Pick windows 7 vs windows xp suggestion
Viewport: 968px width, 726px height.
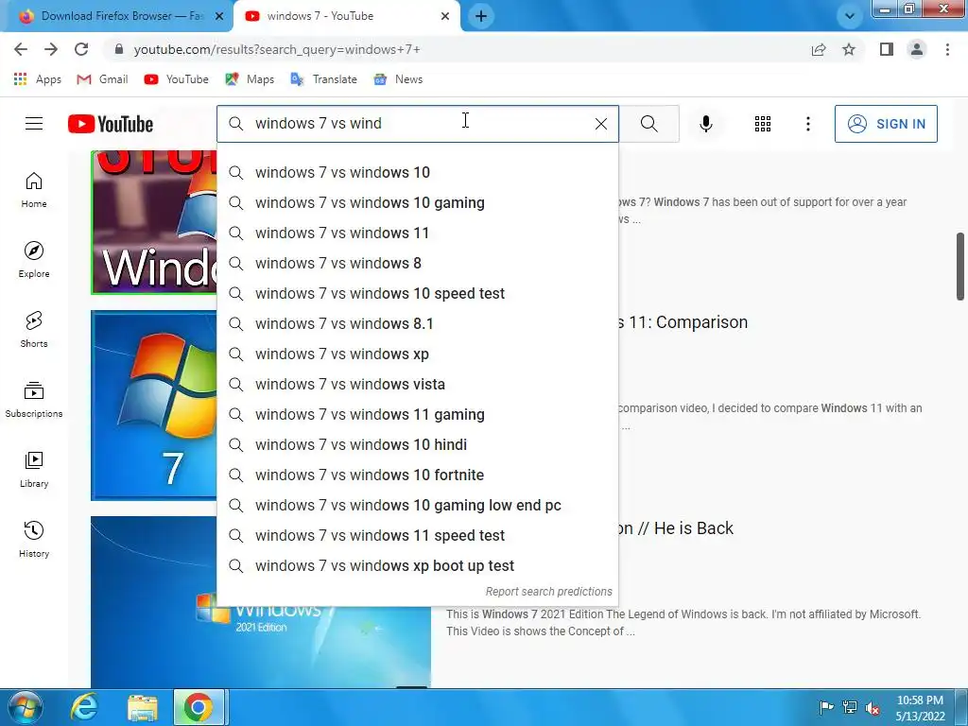[x=418, y=354]
